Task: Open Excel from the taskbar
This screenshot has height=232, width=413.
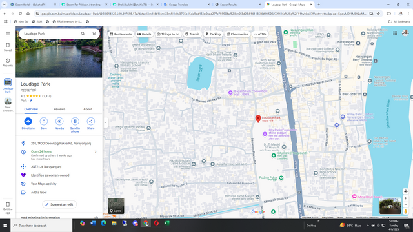Action: coord(166,224)
